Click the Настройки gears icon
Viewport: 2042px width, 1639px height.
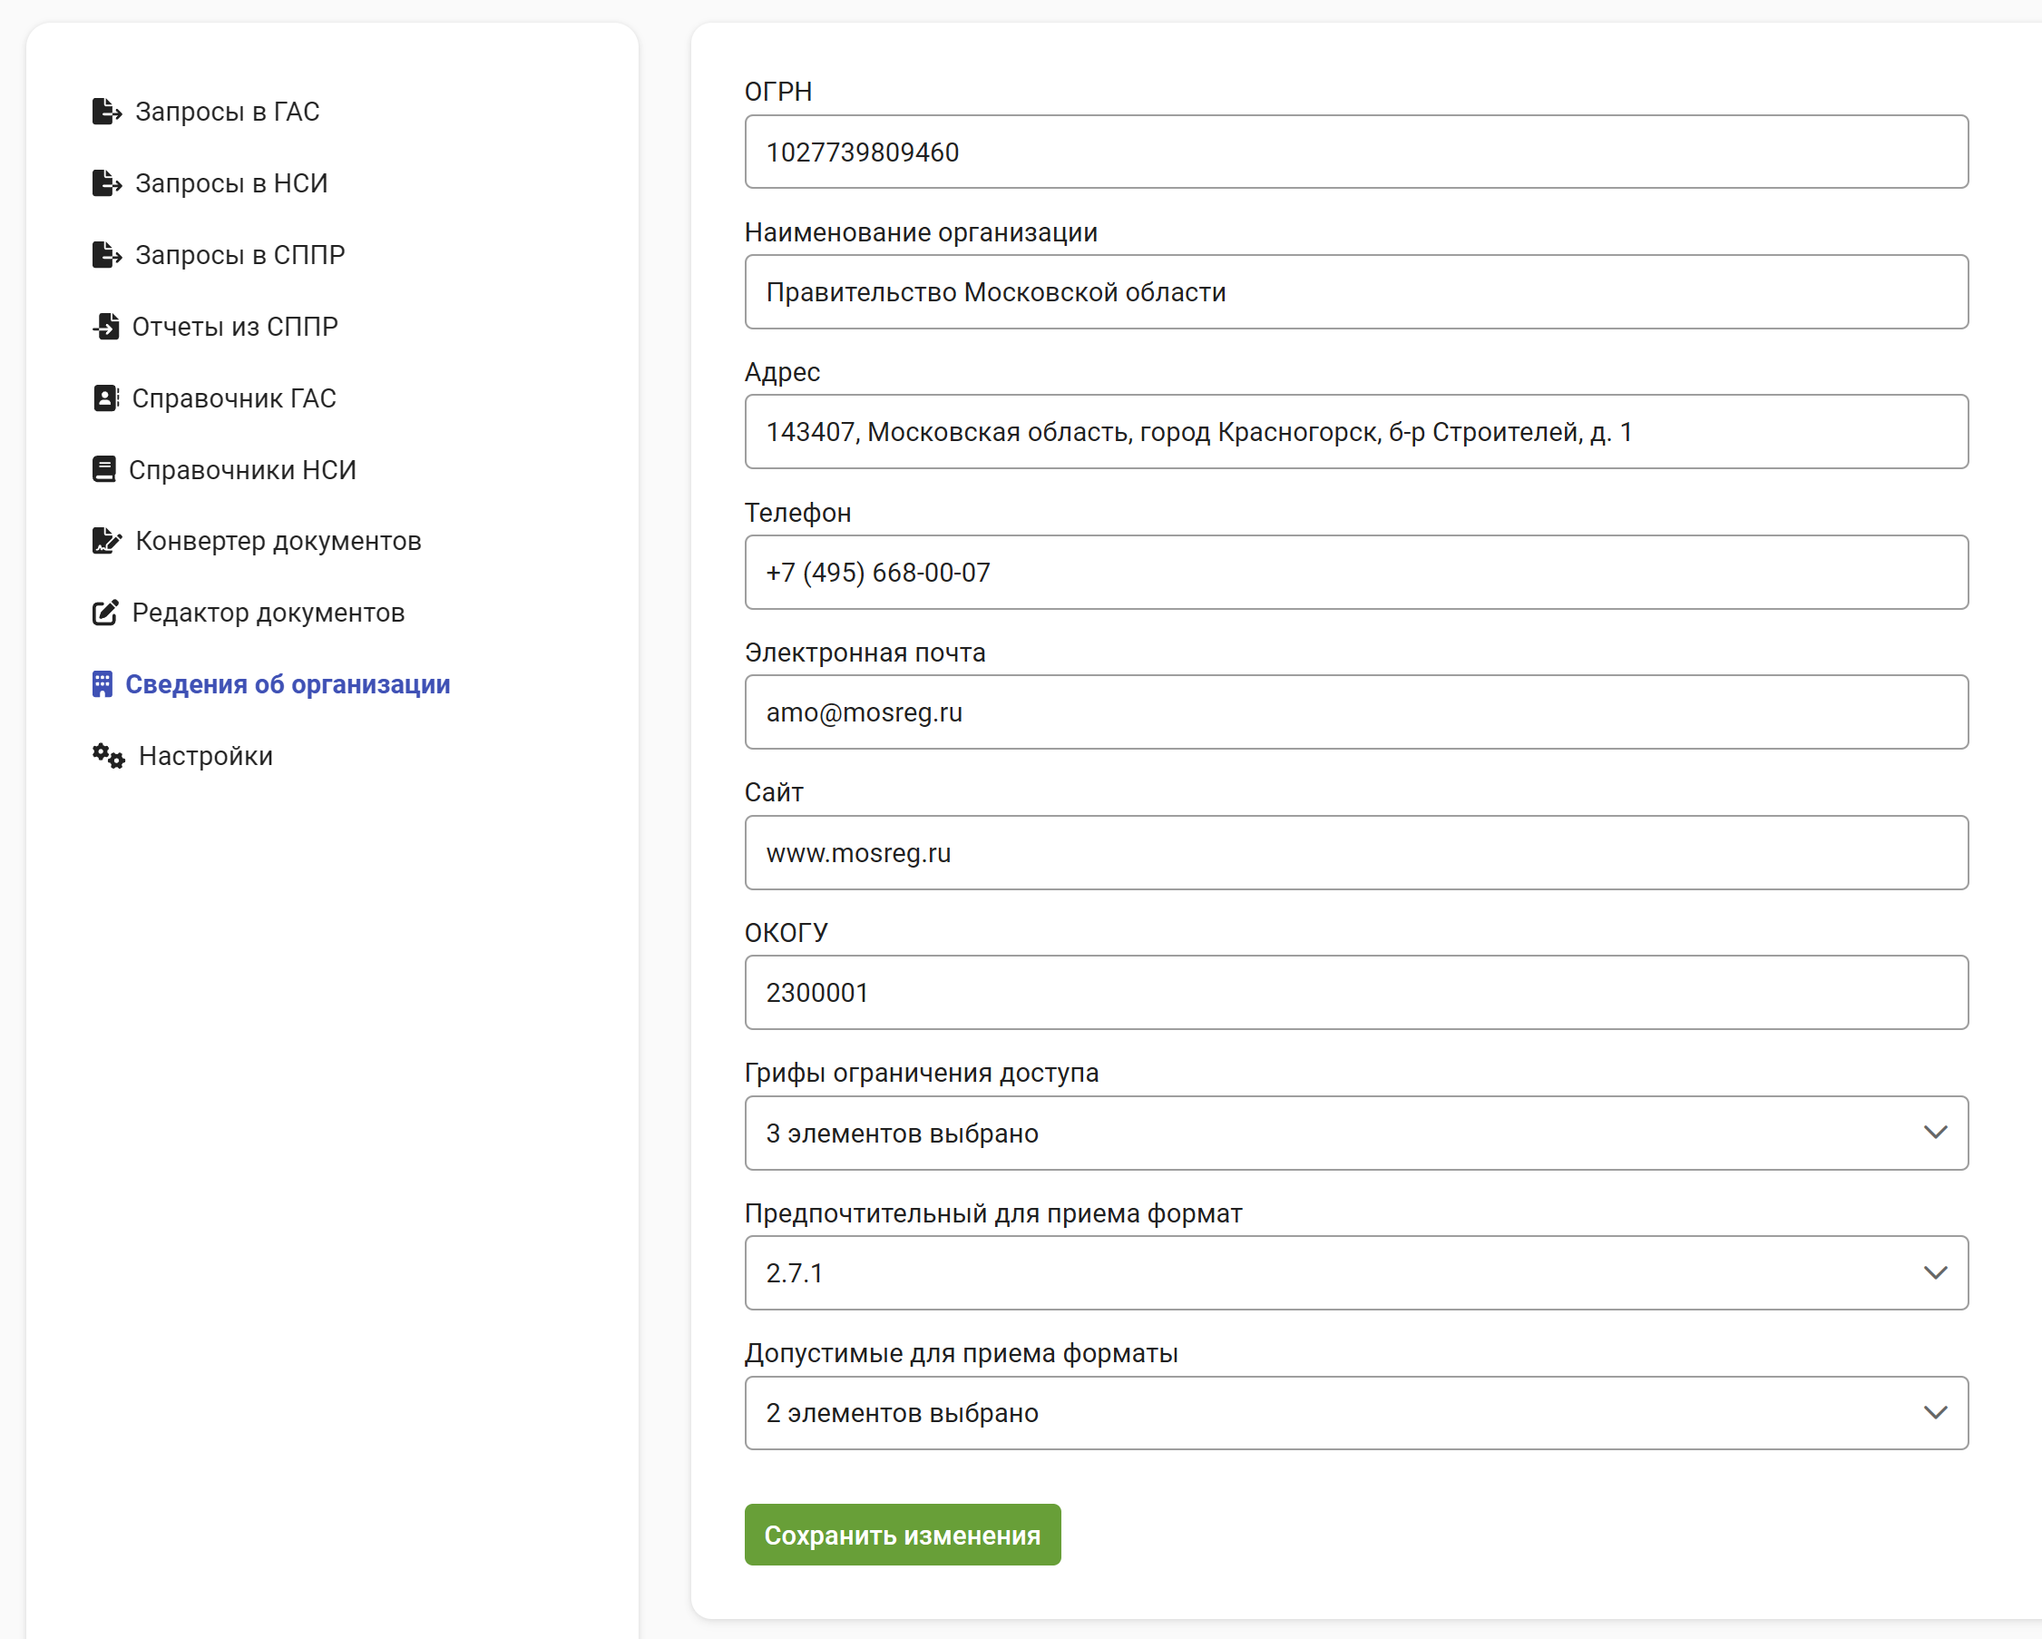[109, 756]
